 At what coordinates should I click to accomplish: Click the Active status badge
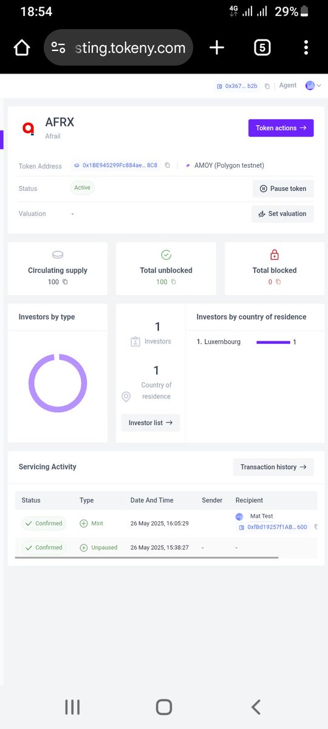pos(82,188)
